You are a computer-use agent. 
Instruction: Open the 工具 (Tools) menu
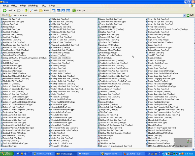[43, 6]
